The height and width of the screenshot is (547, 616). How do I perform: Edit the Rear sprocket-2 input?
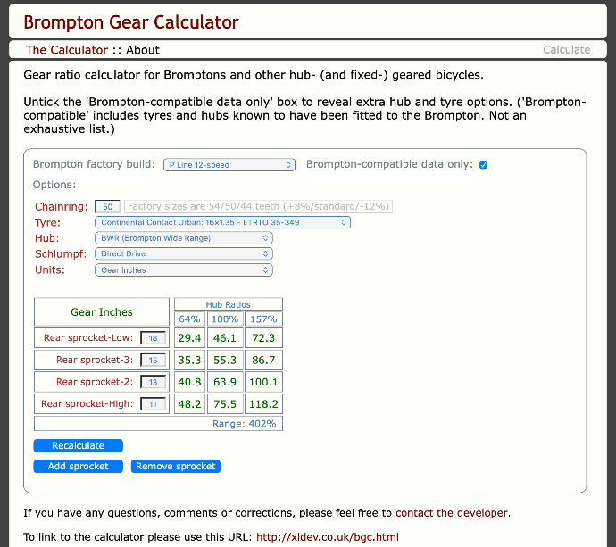point(153,382)
